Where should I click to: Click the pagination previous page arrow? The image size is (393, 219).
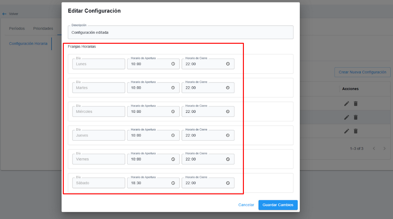[x=374, y=148]
